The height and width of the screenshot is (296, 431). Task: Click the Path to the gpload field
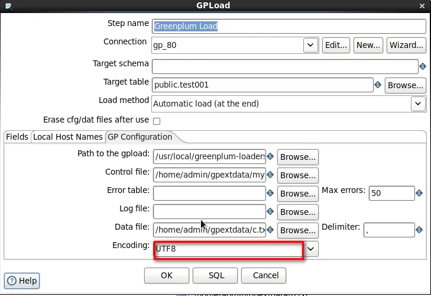(x=209, y=156)
